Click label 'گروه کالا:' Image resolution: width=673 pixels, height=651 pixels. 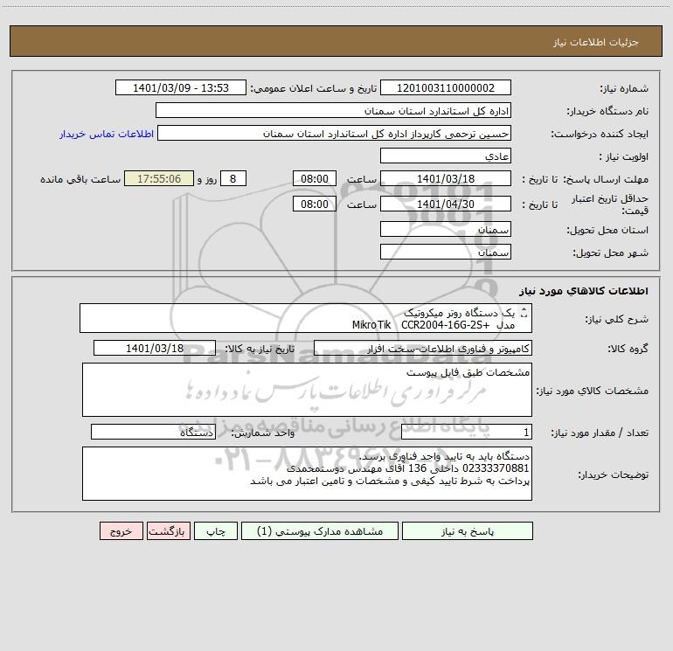[628, 349]
